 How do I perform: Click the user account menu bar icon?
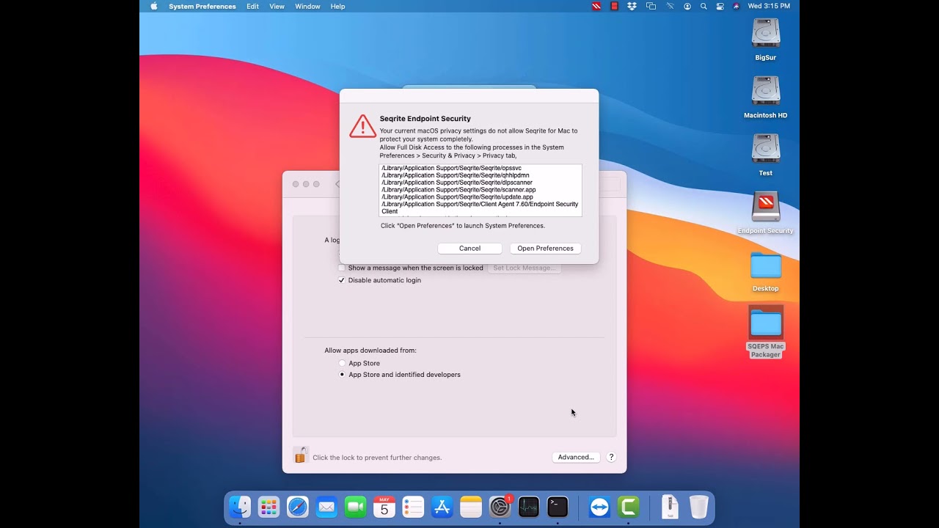click(x=687, y=6)
